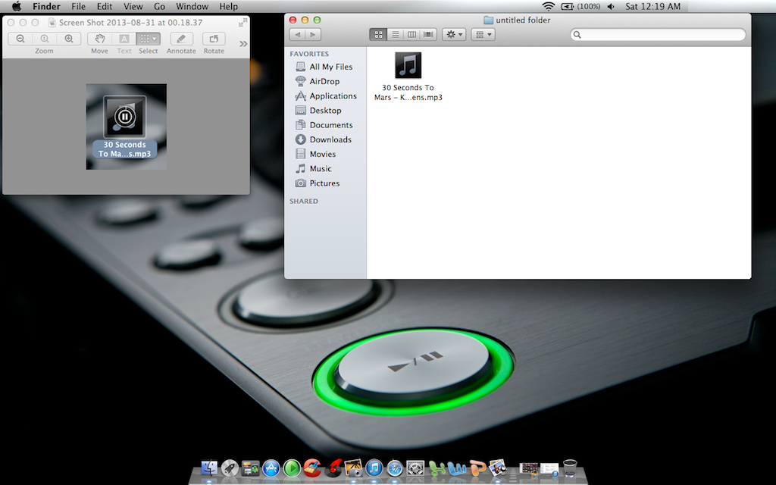Open volume control in menu bar
The width and height of the screenshot is (776, 485).
612,6
